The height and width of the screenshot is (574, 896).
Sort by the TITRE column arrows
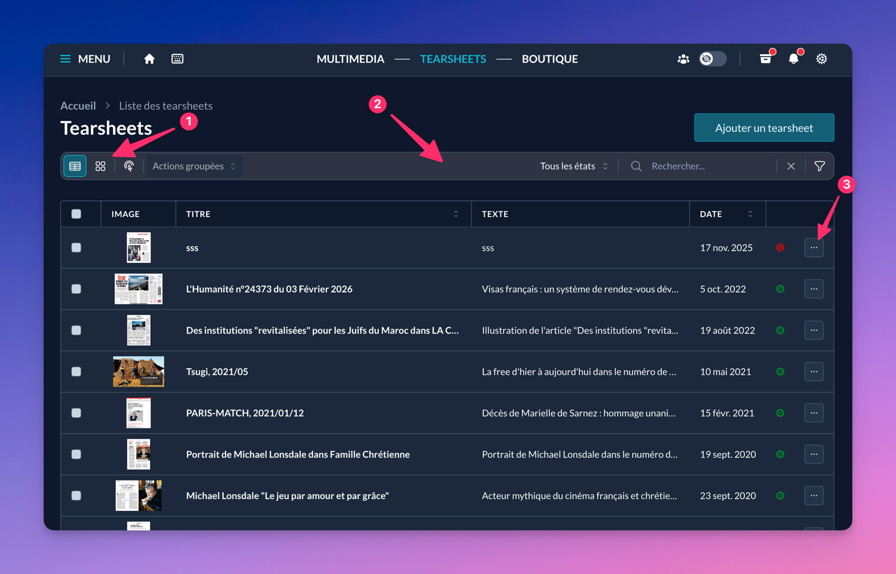point(456,214)
